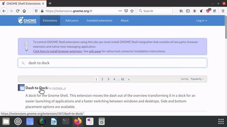Click the GNOME Extensions logo
This screenshot has width=227, height=127.
27,20
